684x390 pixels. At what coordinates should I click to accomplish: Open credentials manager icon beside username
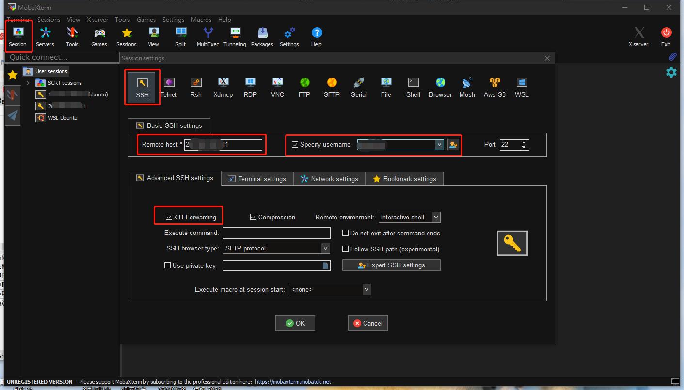click(x=453, y=144)
